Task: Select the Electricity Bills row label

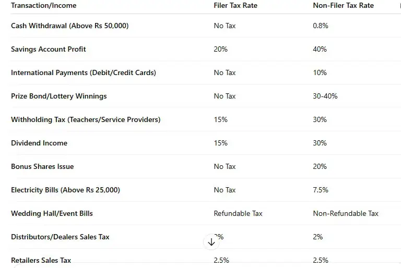Action: pos(65,190)
